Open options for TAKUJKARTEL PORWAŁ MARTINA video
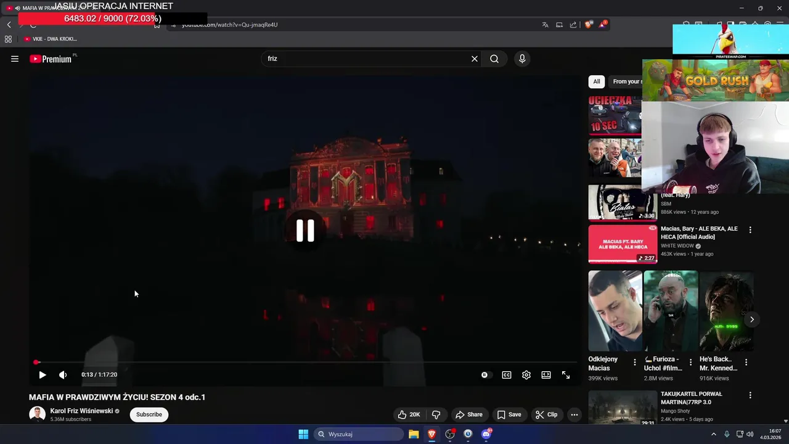The height and width of the screenshot is (444, 789). [750, 395]
